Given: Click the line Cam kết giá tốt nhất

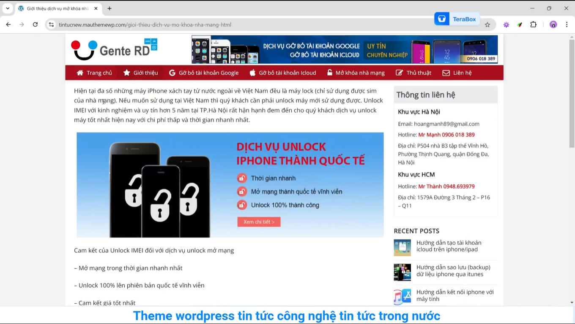Looking at the screenshot, I should 105,302.
